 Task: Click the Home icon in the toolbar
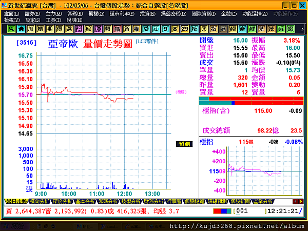tap(21, 29)
